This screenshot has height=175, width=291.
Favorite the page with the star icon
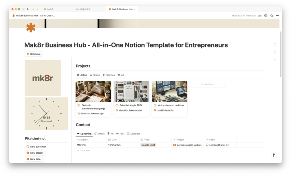[272, 16]
